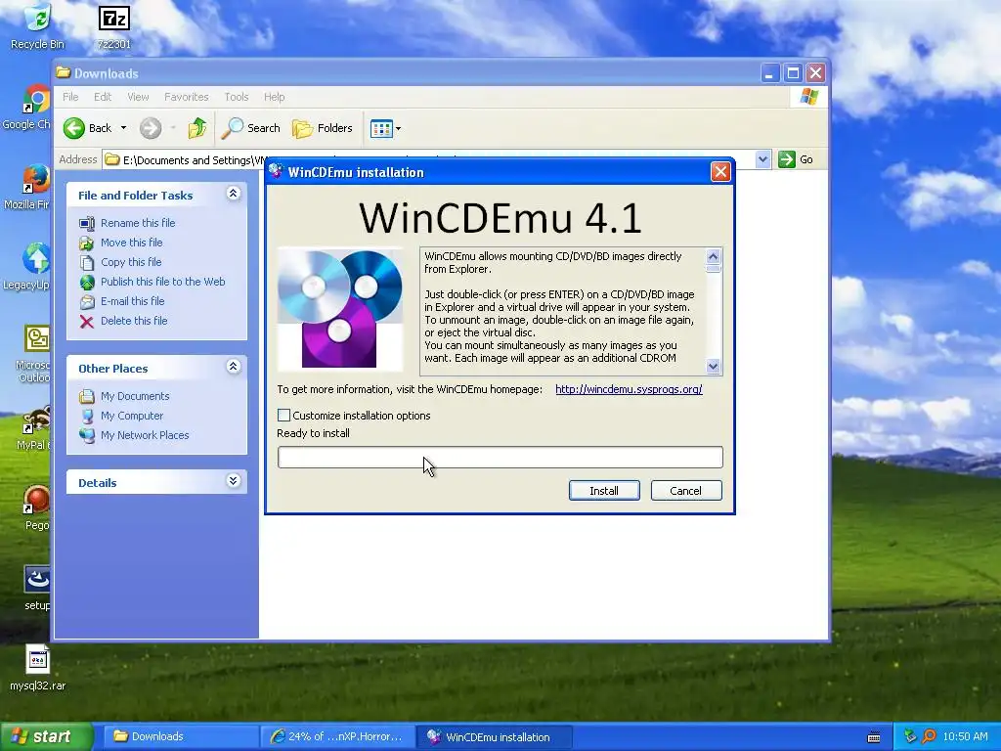Click the Install button
This screenshot has width=1001, height=751.
[604, 491]
